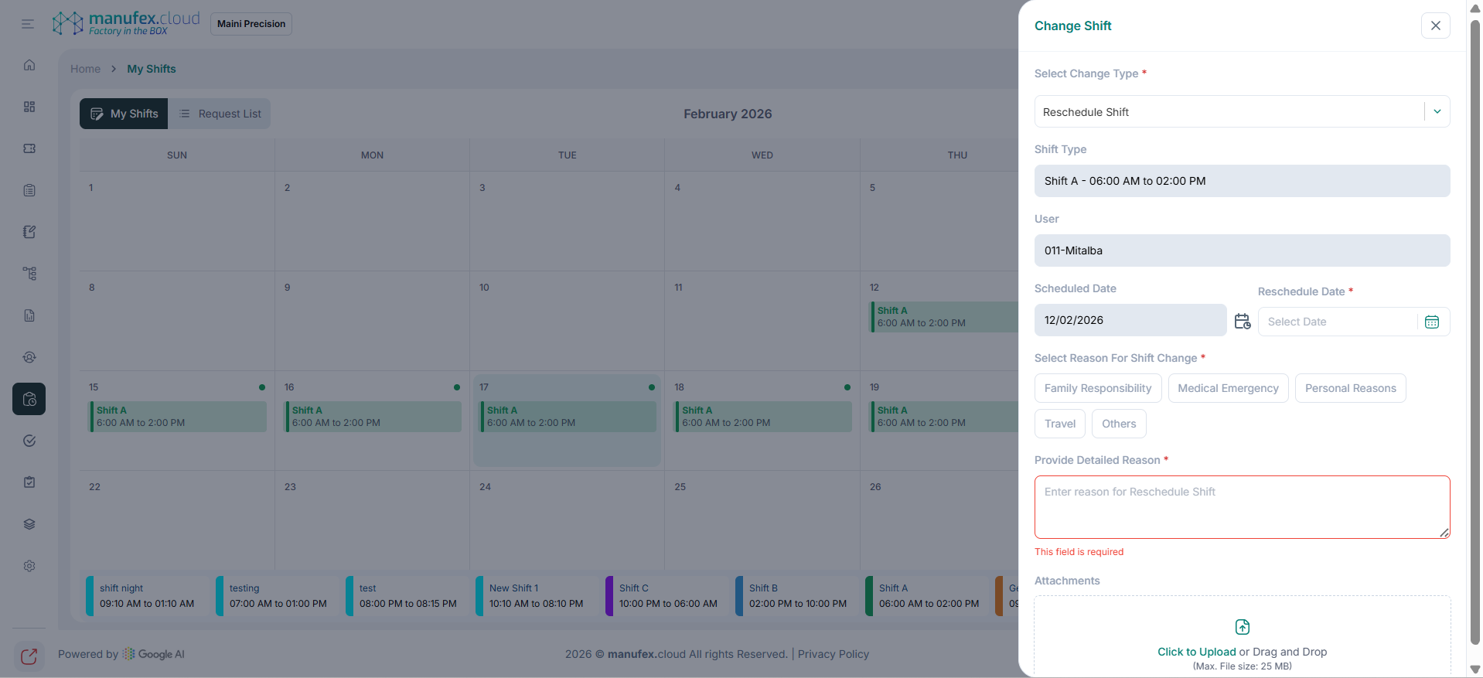Open Shift A on February 19
Image resolution: width=1483 pixels, height=678 pixels.
pyautogui.click(x=944, y=417)
